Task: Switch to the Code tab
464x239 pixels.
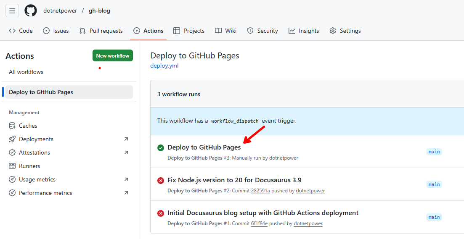Action: point(21,31)
